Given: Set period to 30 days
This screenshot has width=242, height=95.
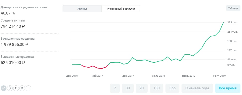Looking at the screenshot, I should point(128,88).
